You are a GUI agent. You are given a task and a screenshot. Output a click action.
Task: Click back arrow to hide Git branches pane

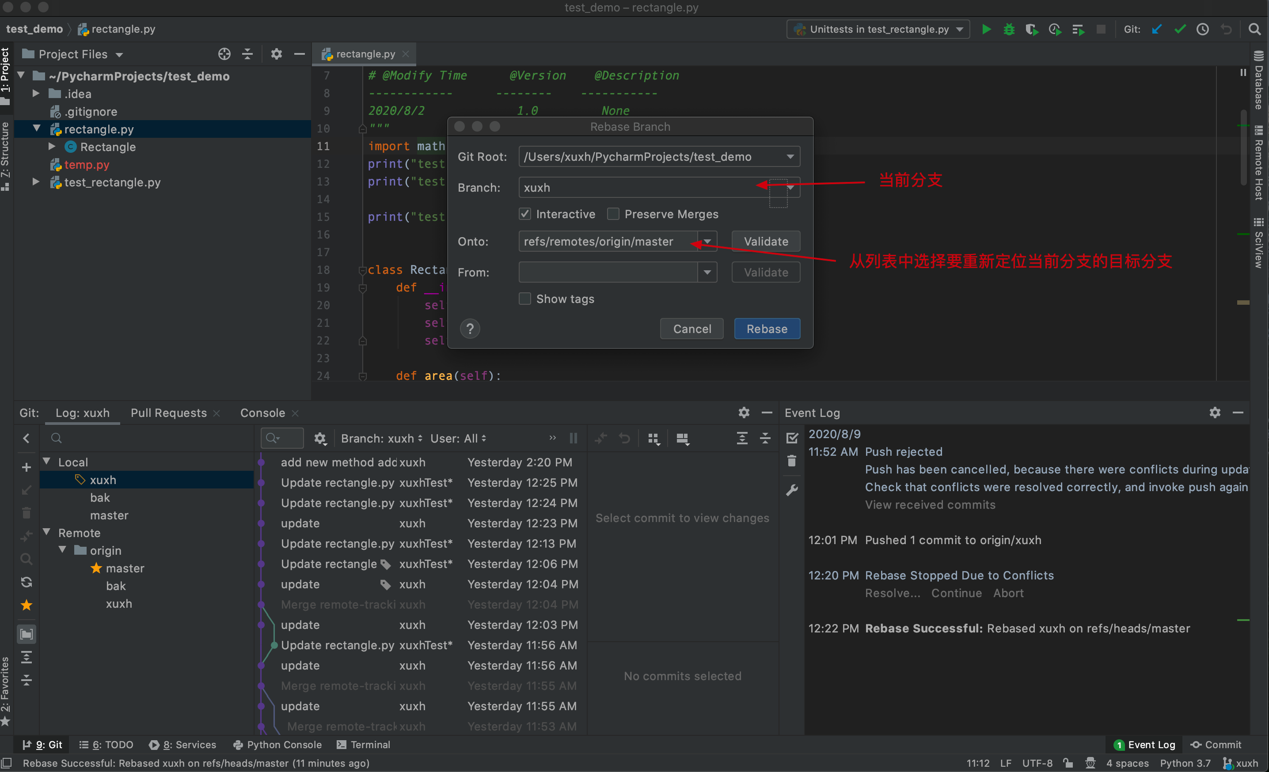(26, 438)
